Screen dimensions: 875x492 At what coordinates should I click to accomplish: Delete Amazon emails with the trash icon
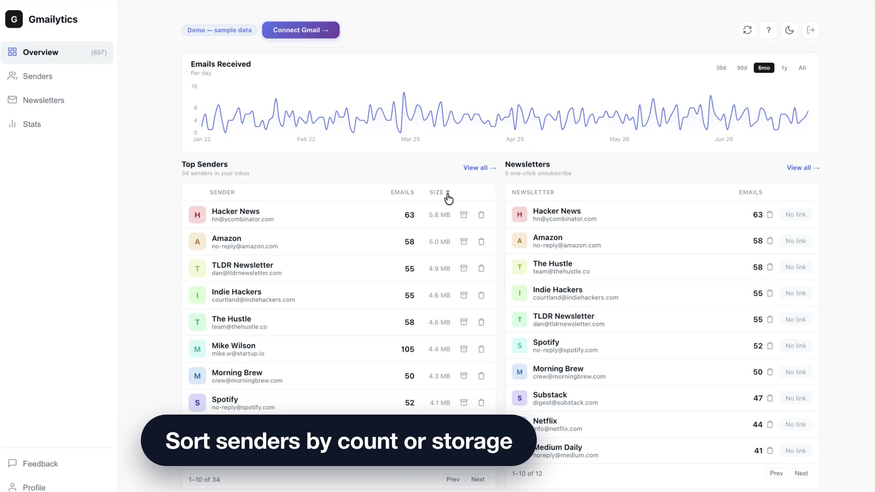pos(481,241)
